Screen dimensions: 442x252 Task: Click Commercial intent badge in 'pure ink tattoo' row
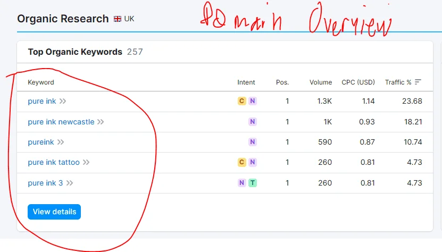tap(242, 162)
